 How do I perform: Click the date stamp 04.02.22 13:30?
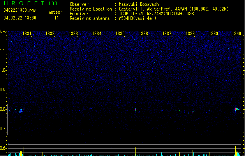click(x=20, y=18)
